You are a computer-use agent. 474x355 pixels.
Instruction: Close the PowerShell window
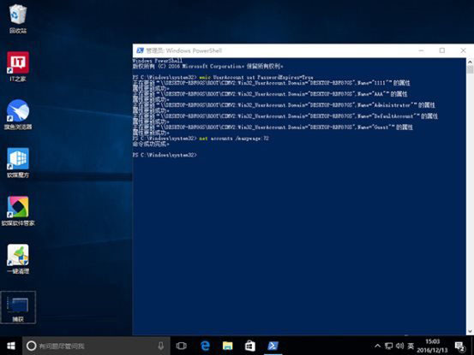click(x=463, y=50)
